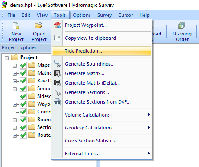Click the Generate Soundings icon
This screenshot has height=167, width=199.
pyautogui.click(x=57, y=64)
